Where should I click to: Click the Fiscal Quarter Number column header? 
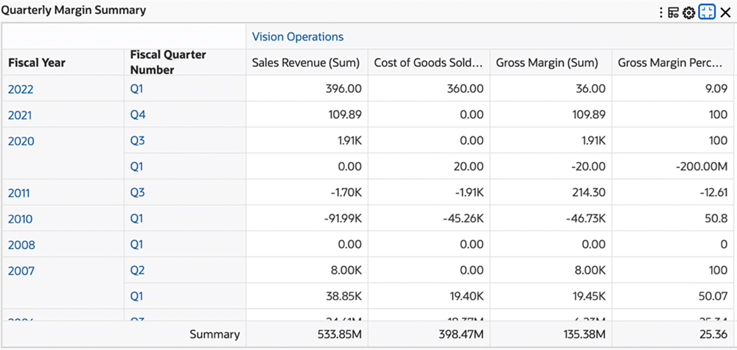pos(168,63)
